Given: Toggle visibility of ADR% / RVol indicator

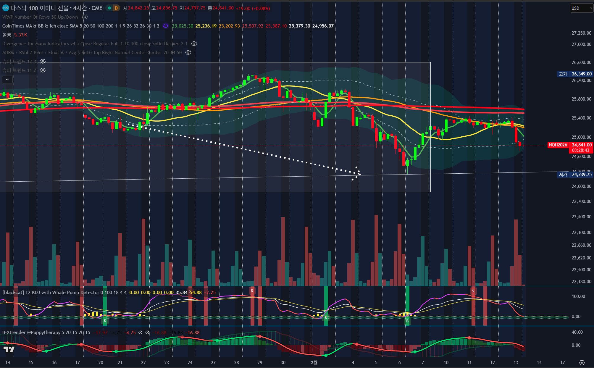Looking at the screenshot, I should click(x=188, y=53).
